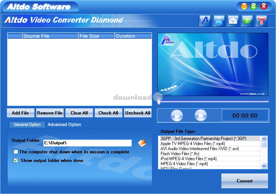The width and height of the screenshot is (276, 194).
Task: Click the output type list scrollbar thumb
Action: click(264, 145)
